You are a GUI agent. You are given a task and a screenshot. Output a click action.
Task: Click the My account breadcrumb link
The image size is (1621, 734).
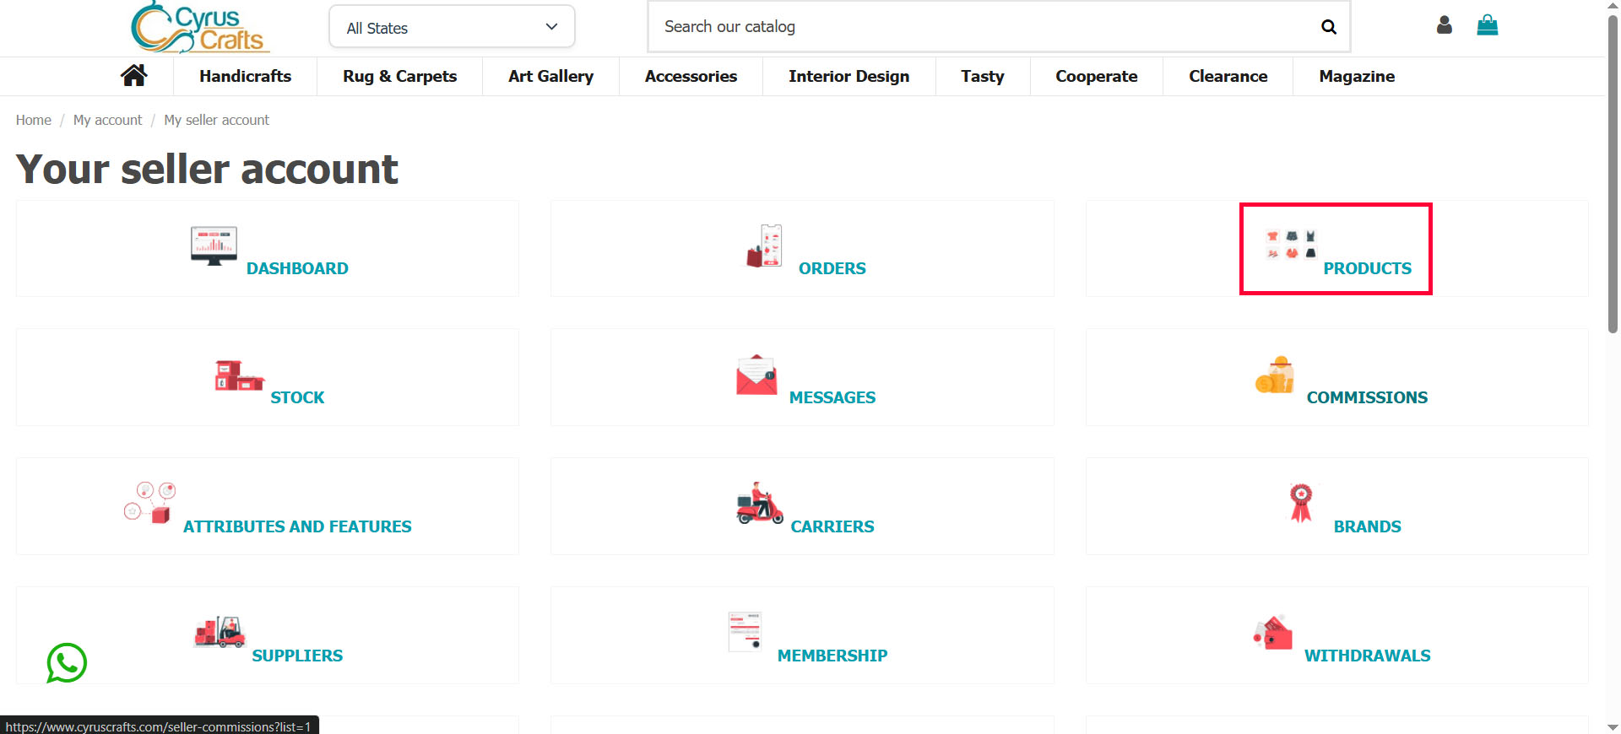(x=107, y=120)
